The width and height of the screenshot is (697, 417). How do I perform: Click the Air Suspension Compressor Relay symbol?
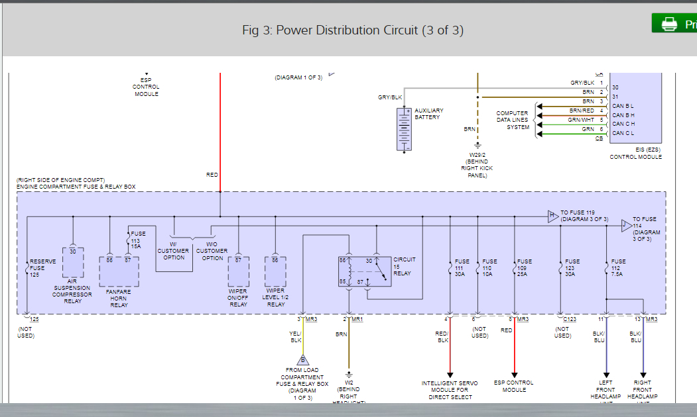72,263
